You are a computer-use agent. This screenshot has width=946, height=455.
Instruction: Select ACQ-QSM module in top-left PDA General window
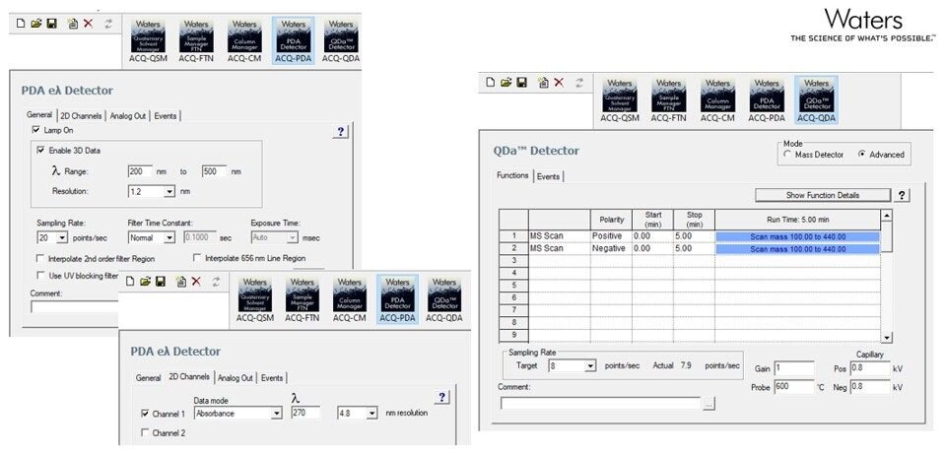(x=148, y=41)
